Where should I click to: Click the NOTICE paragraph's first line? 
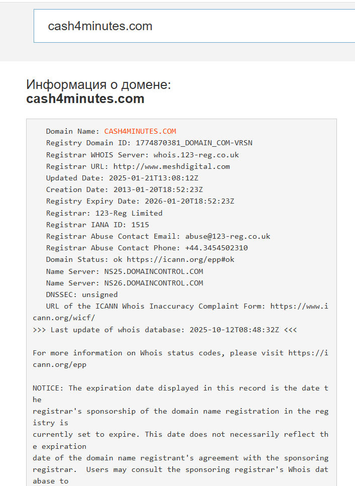point(180,388)
